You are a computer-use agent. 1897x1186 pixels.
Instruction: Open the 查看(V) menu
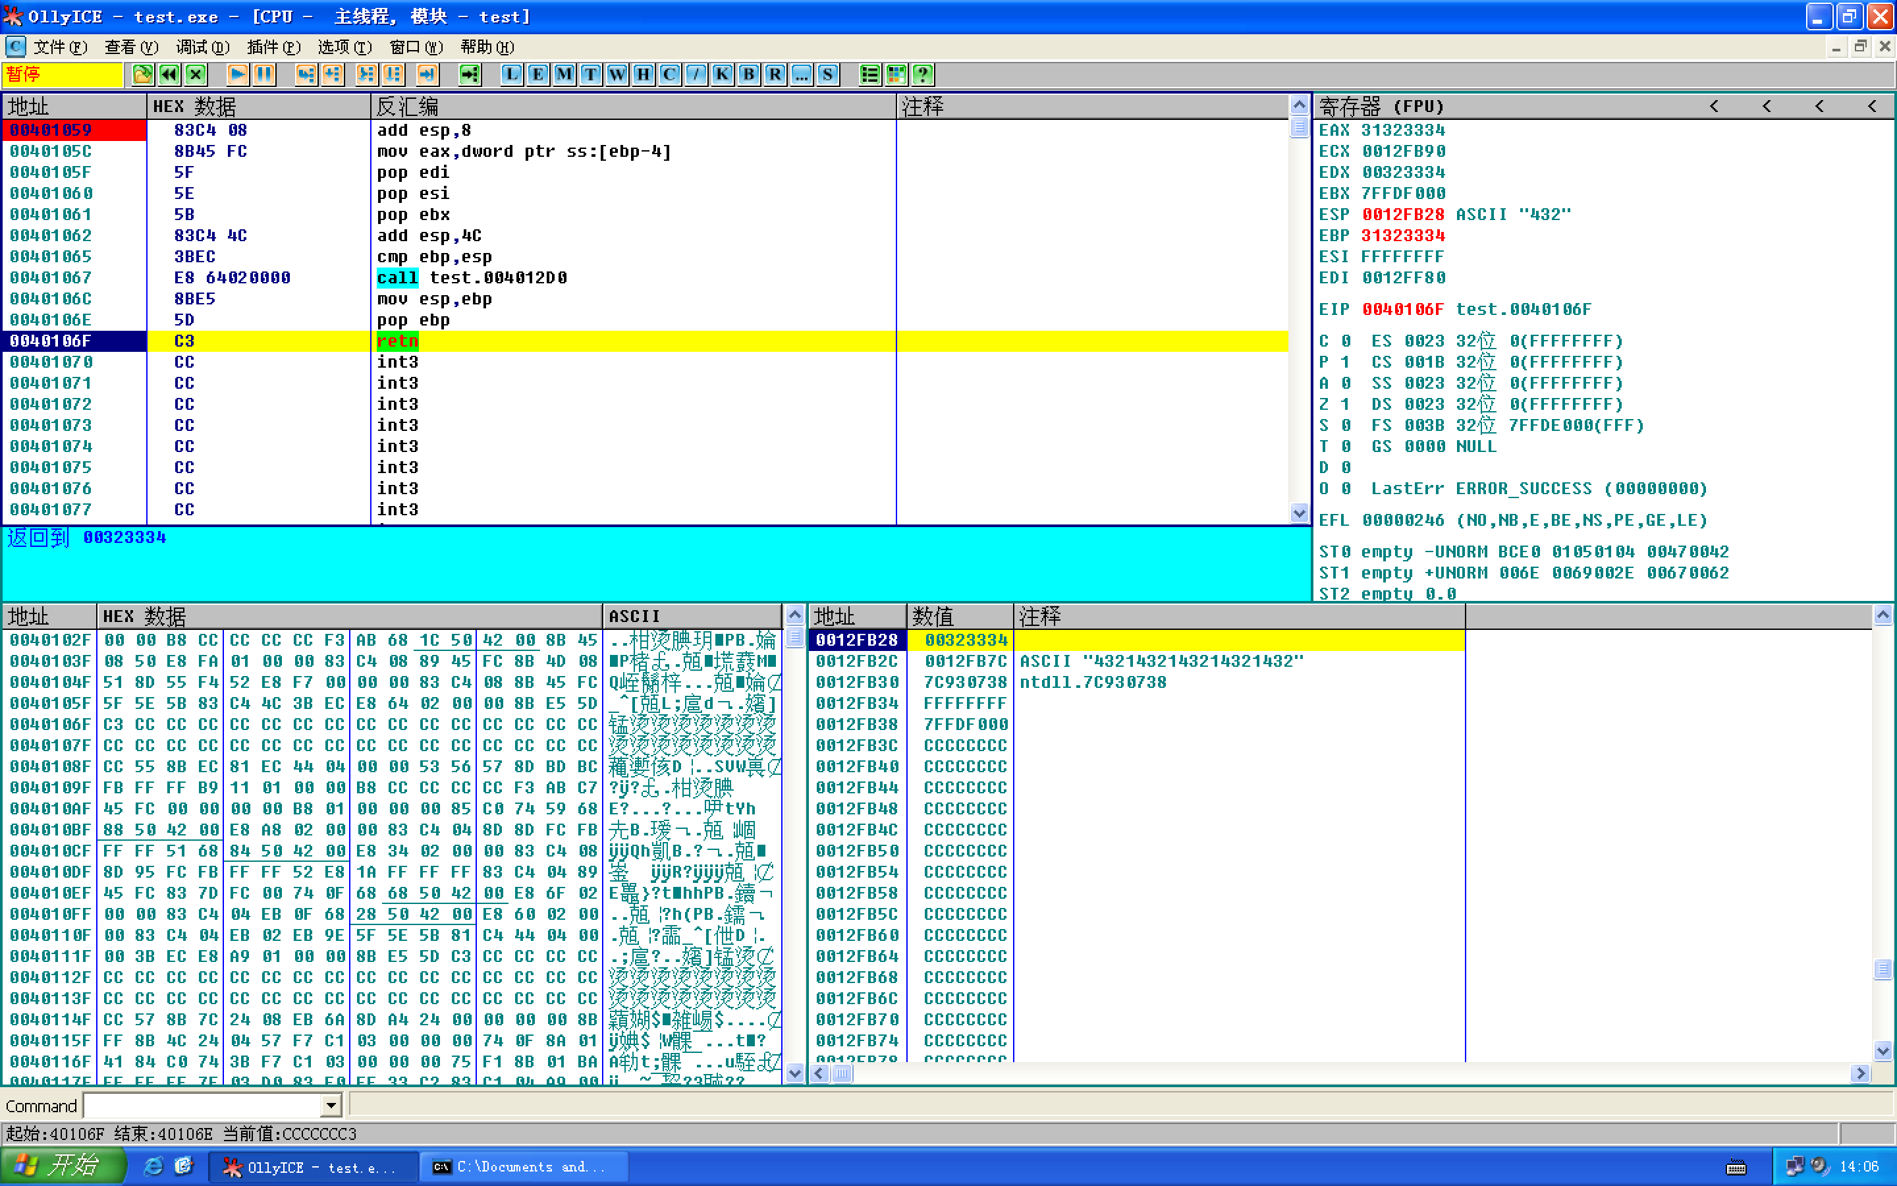point(132,47)
